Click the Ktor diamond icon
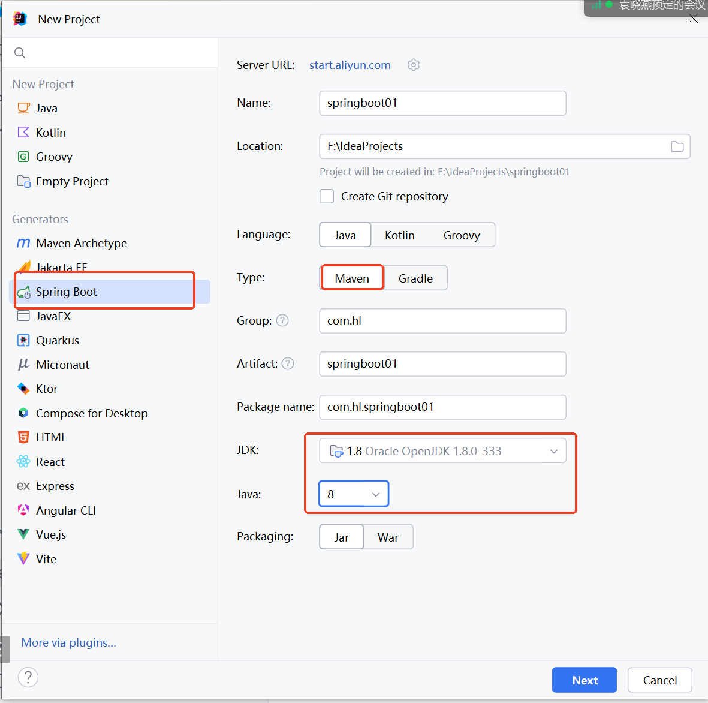The image size is (708, 703). pyautogui.click(x=23, y=389)
